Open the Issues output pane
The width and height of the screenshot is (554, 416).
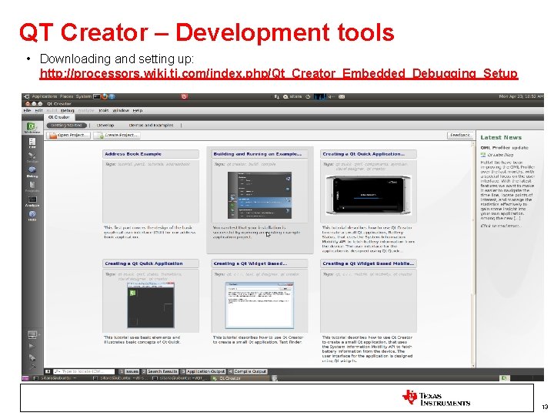(129, 371)
